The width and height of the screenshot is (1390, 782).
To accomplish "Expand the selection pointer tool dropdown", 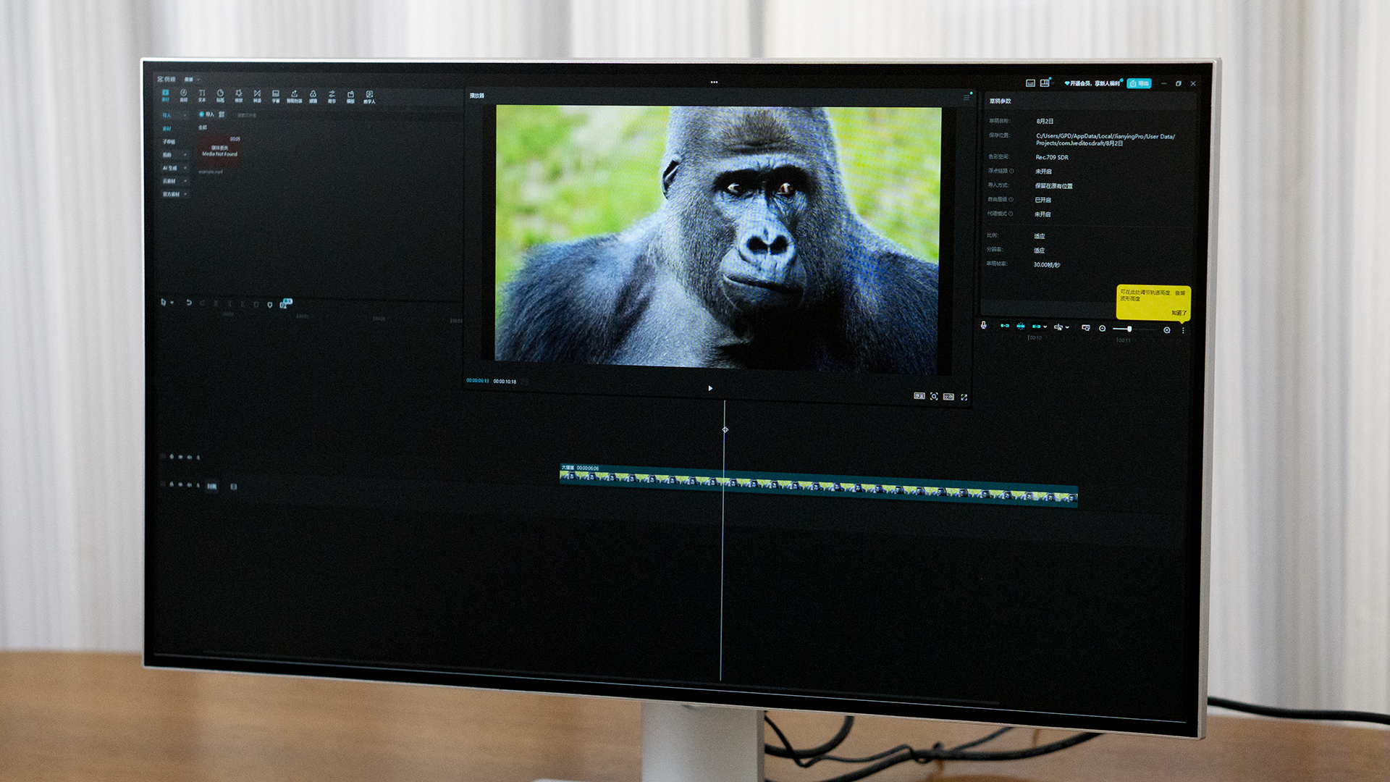I will click(x=172, y=303).
